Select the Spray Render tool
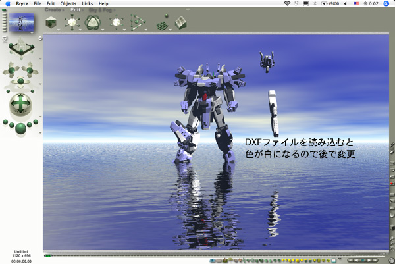Screen dimensions: 395x264 [x=392, y=151]
